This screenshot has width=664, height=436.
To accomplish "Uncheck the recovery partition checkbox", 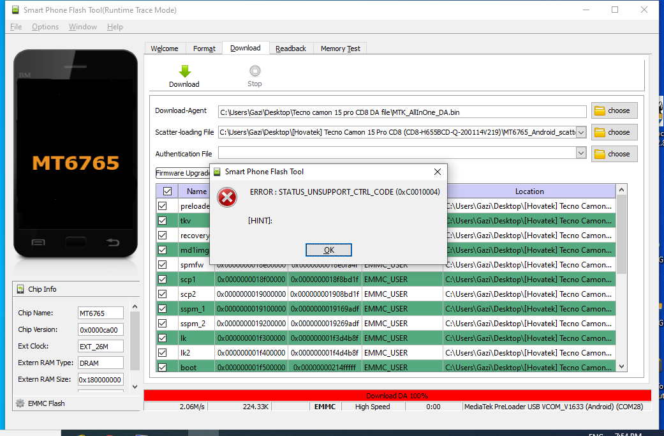I will 162,235.
